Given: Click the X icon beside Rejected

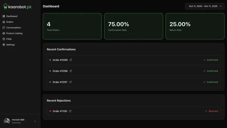Looking at the screenshot, I should pyautogui.click(x=206, y=111).
